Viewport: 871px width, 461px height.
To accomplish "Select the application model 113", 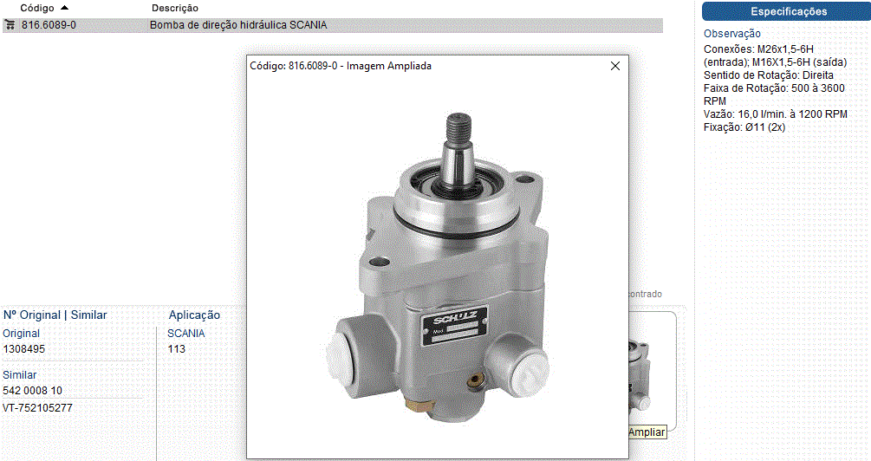I will pyautogui.click(x=176, y=349).
